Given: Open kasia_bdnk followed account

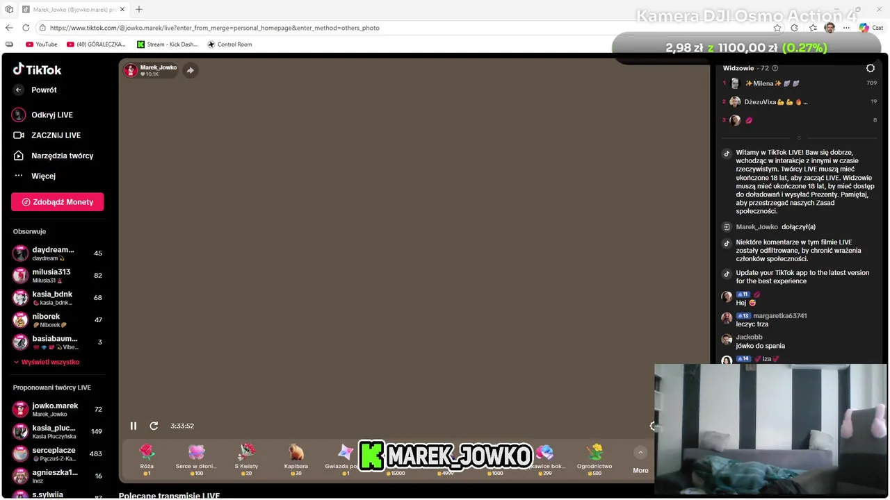Looking at the screenshot, I should click(57, 298).
